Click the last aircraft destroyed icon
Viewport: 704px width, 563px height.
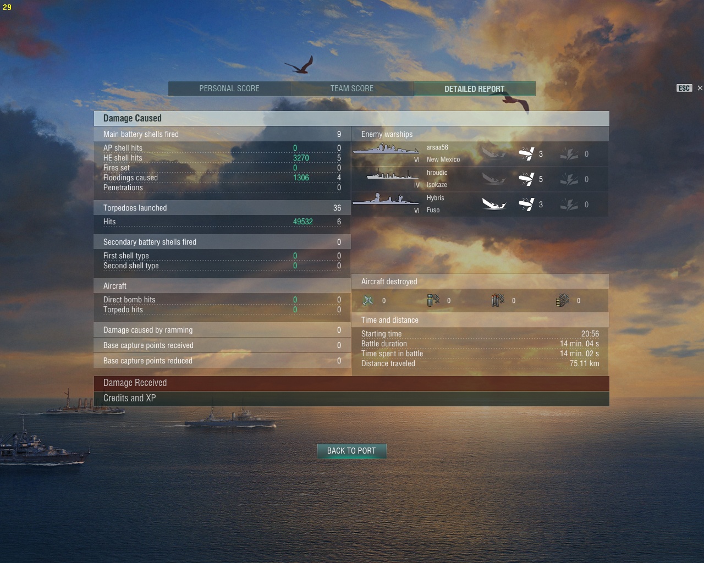click(563, 300)
